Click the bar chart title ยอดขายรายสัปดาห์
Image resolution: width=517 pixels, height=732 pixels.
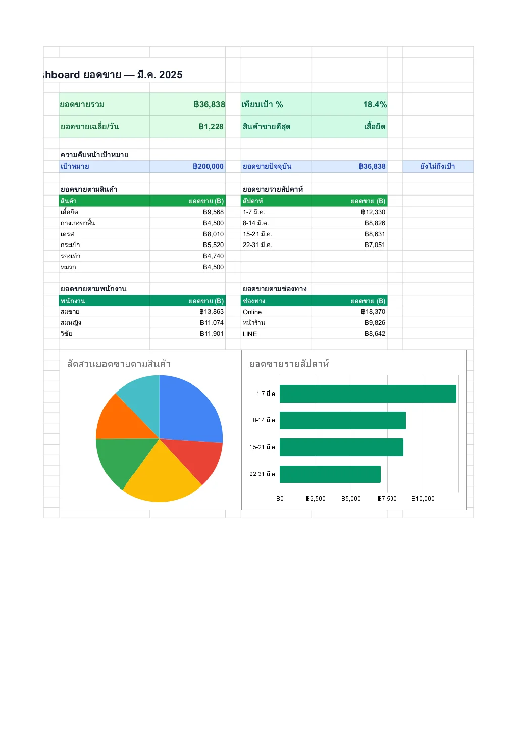point(290,363)
